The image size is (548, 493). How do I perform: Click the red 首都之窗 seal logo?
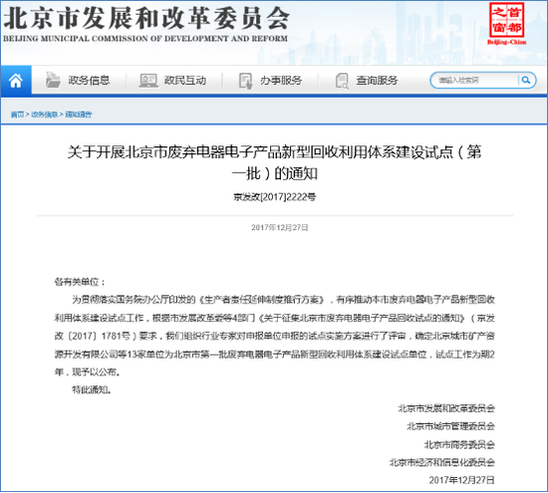tap(507, 20)
